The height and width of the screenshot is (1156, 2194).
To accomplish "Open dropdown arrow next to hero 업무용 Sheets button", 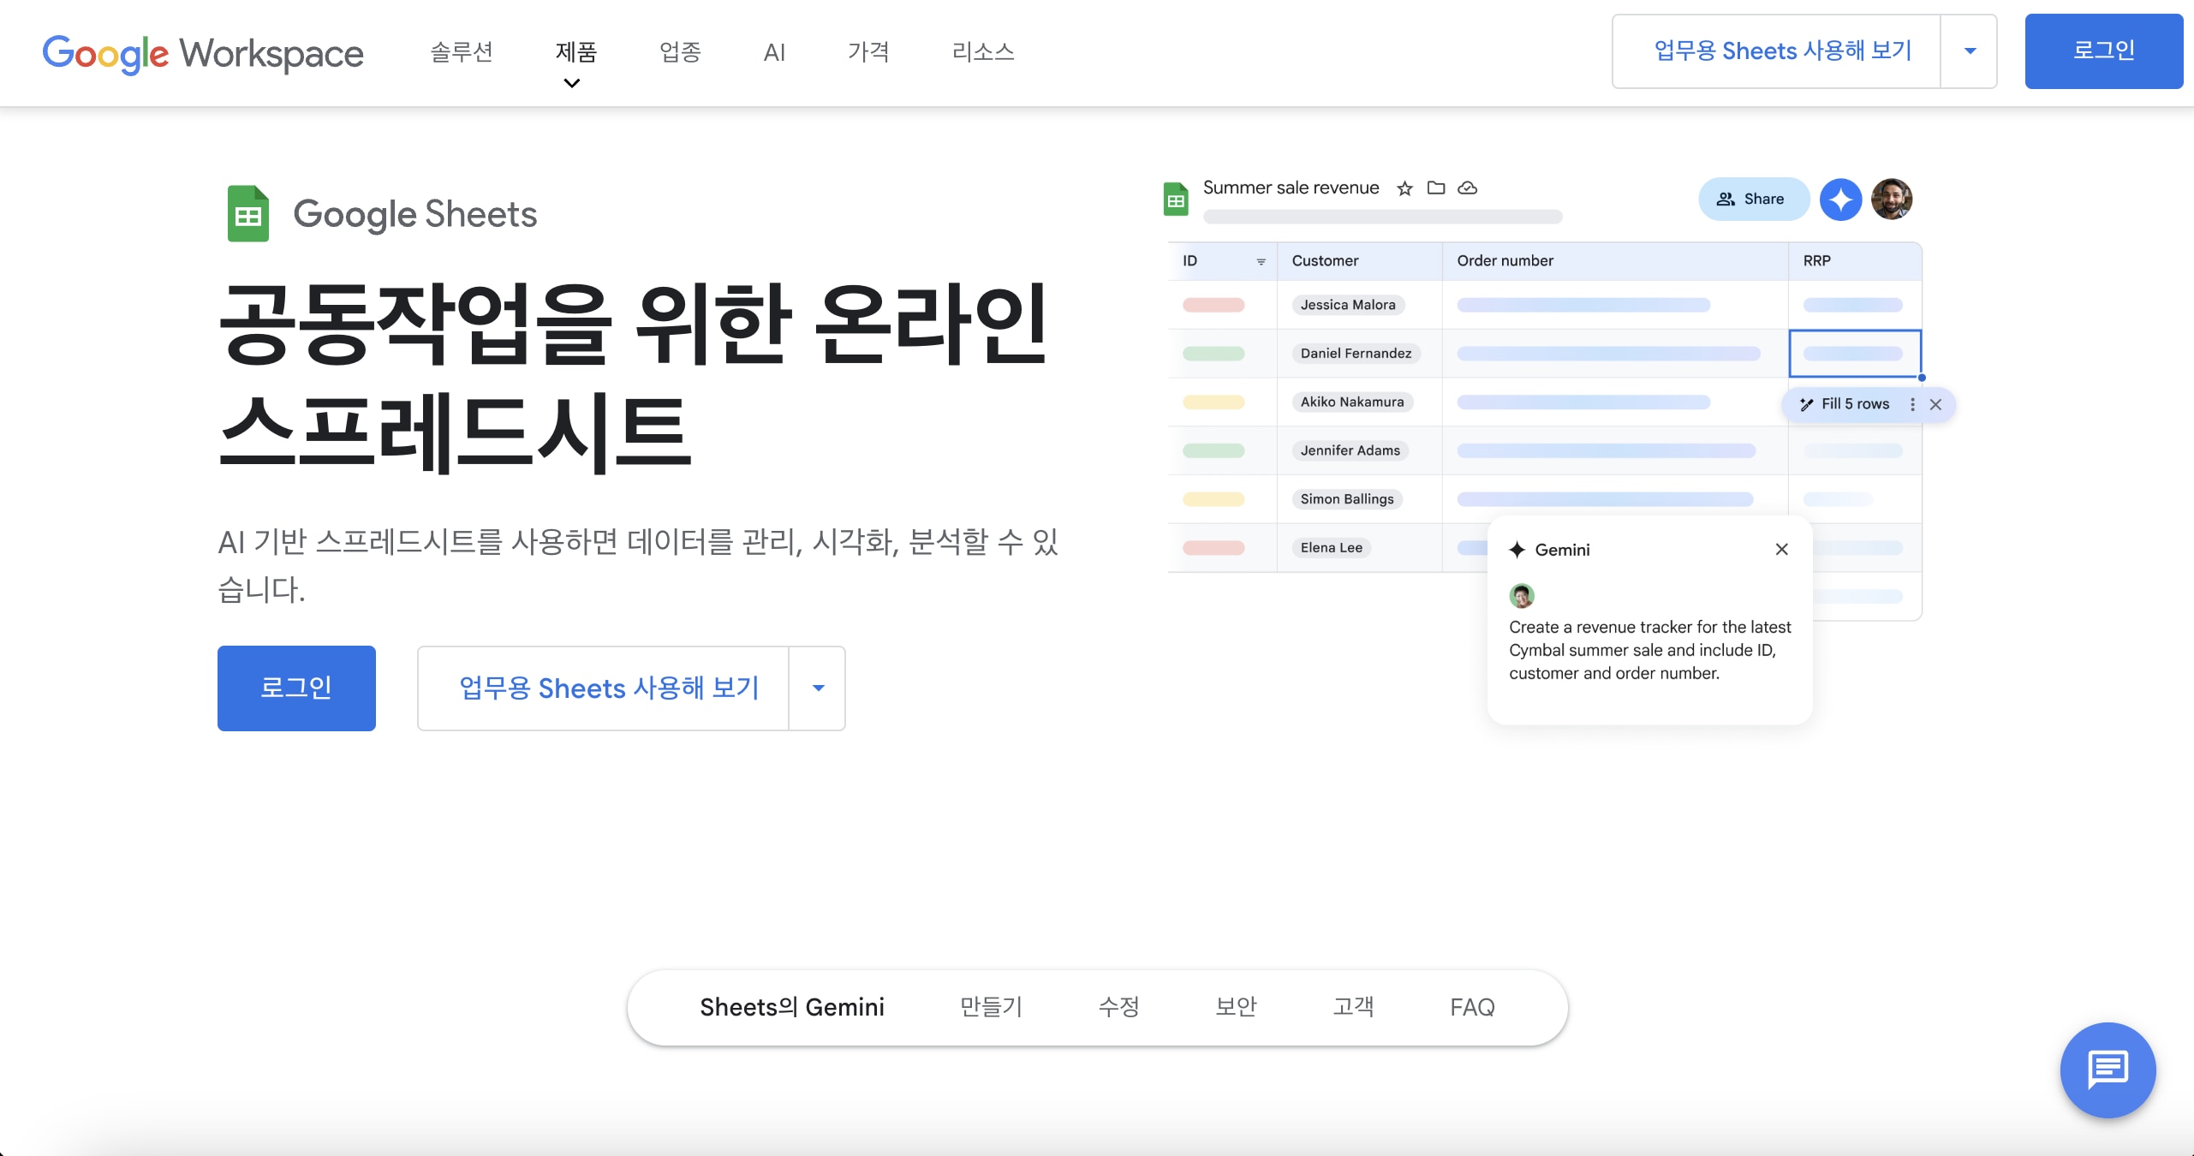I will coord(818,688).
